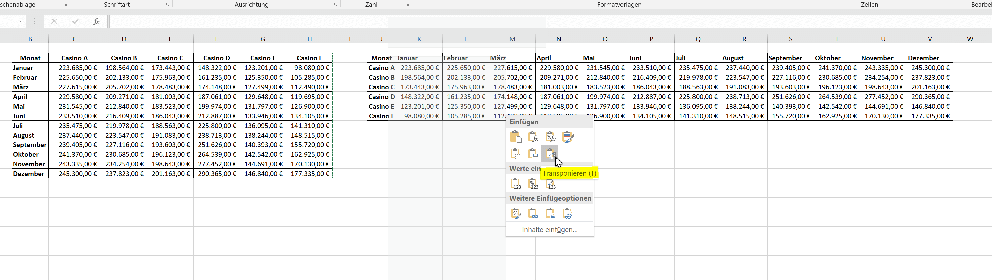Paste as linked picture icon

click(568, 213)
